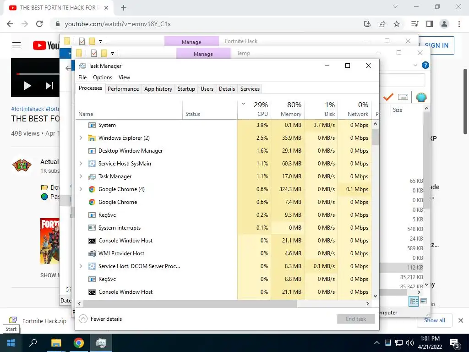This screenshot has width=469, height=352.
Task: Sort processes by Name column
Action: (x=129, y=110)
